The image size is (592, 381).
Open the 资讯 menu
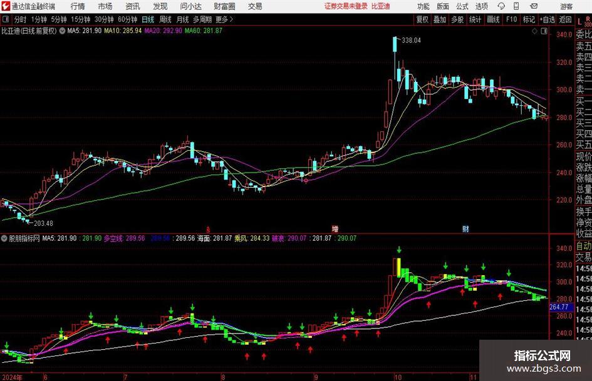point(133,6)
